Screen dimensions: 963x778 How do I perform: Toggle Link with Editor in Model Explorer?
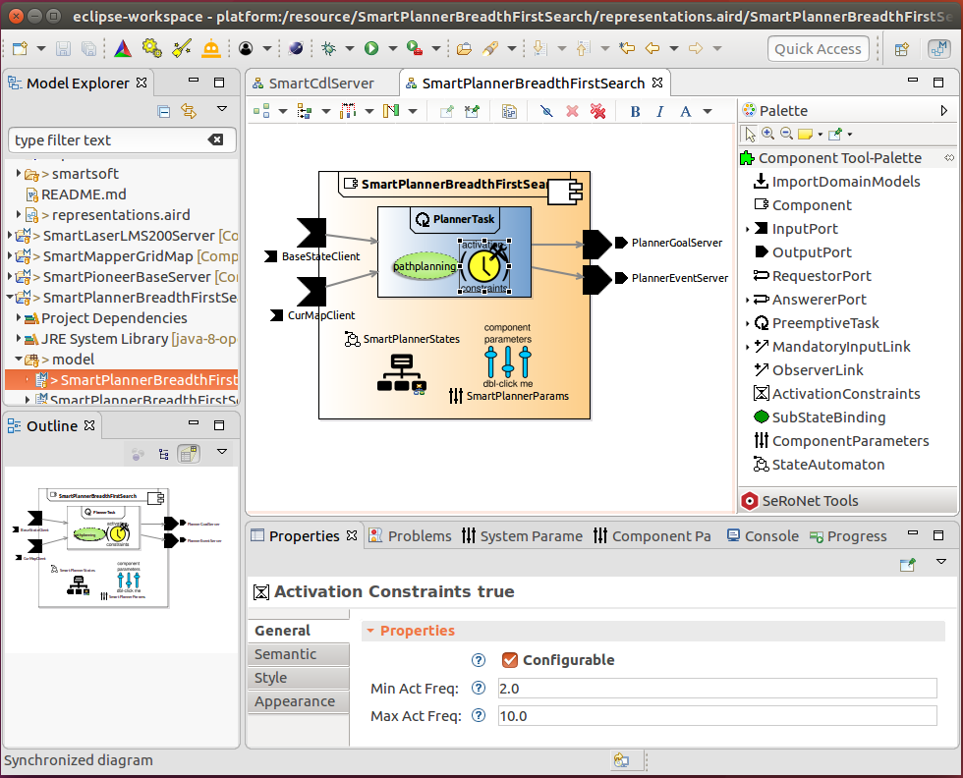[189, 112]
